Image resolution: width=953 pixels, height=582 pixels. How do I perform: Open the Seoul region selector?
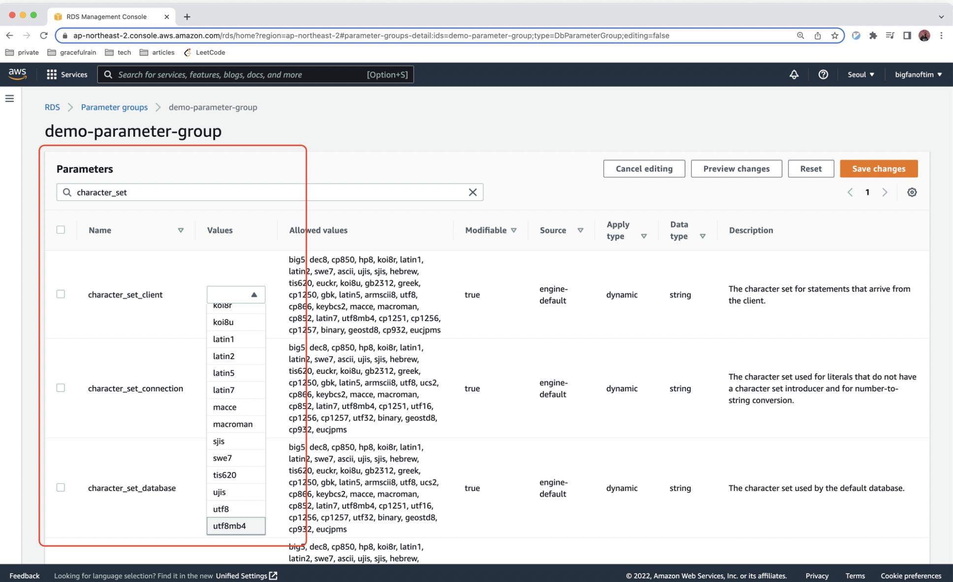860,74
